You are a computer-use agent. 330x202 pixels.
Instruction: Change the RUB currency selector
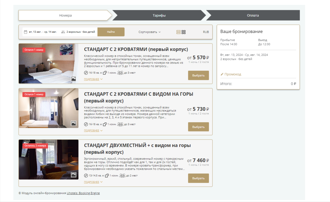(206, 32)
